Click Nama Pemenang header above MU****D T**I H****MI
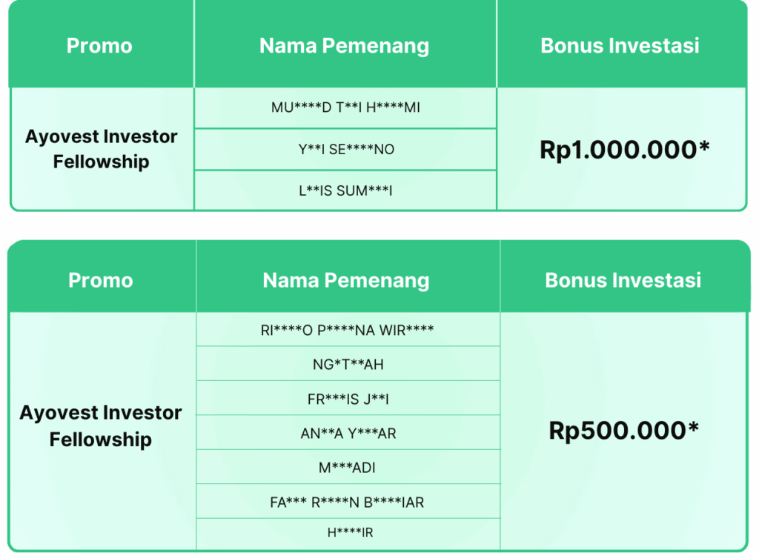The image size is (759, 553). tap(344, 46)
